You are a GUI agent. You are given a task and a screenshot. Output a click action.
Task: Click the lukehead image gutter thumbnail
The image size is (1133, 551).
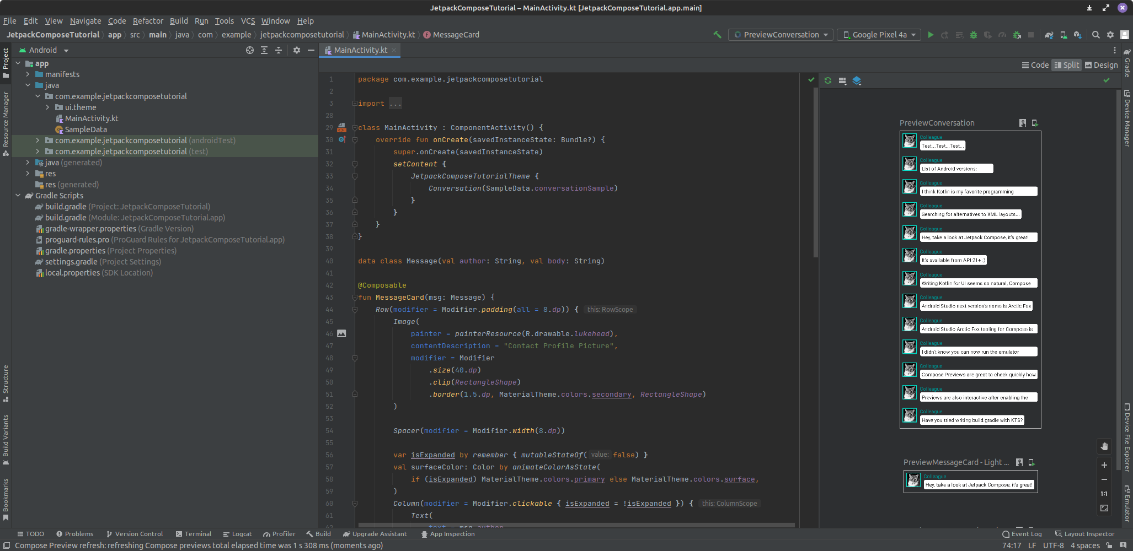click(342, 333)
